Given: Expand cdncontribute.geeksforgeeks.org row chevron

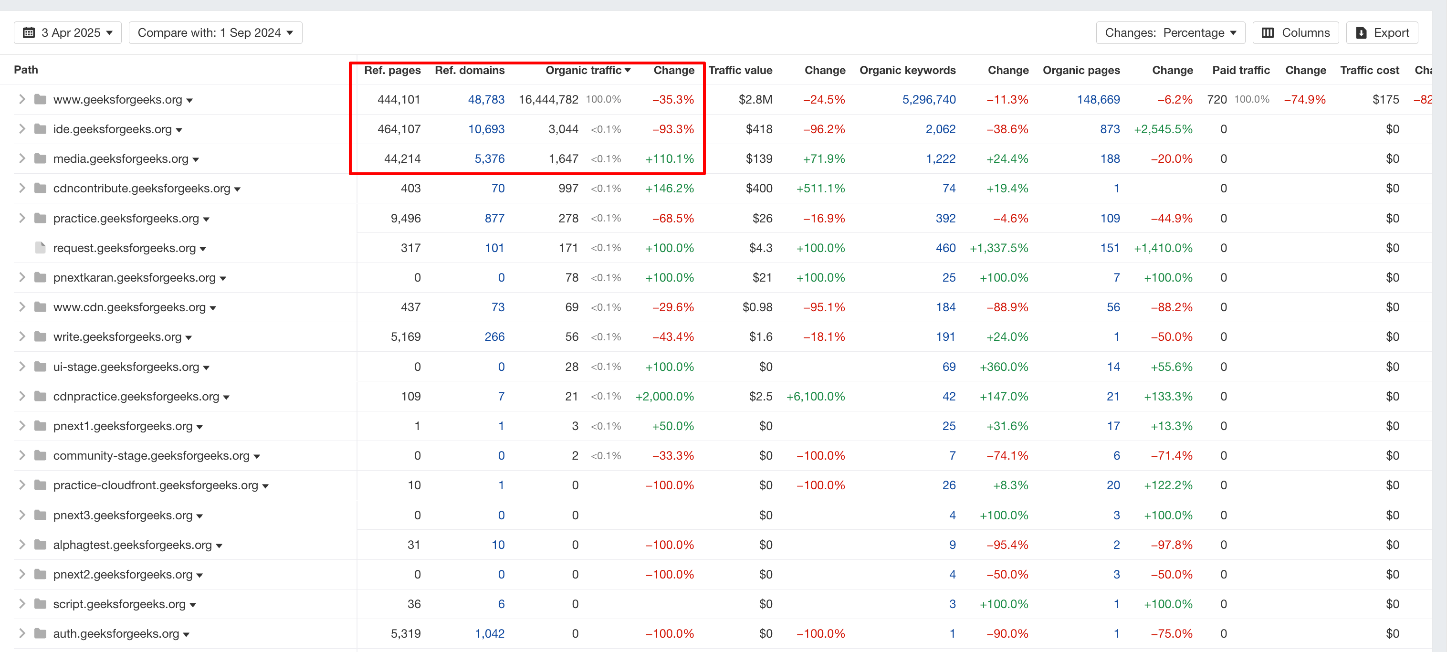Looking at the screenshot, I should 22,188.
